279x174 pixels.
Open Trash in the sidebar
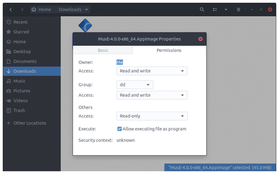coord(32,110)
